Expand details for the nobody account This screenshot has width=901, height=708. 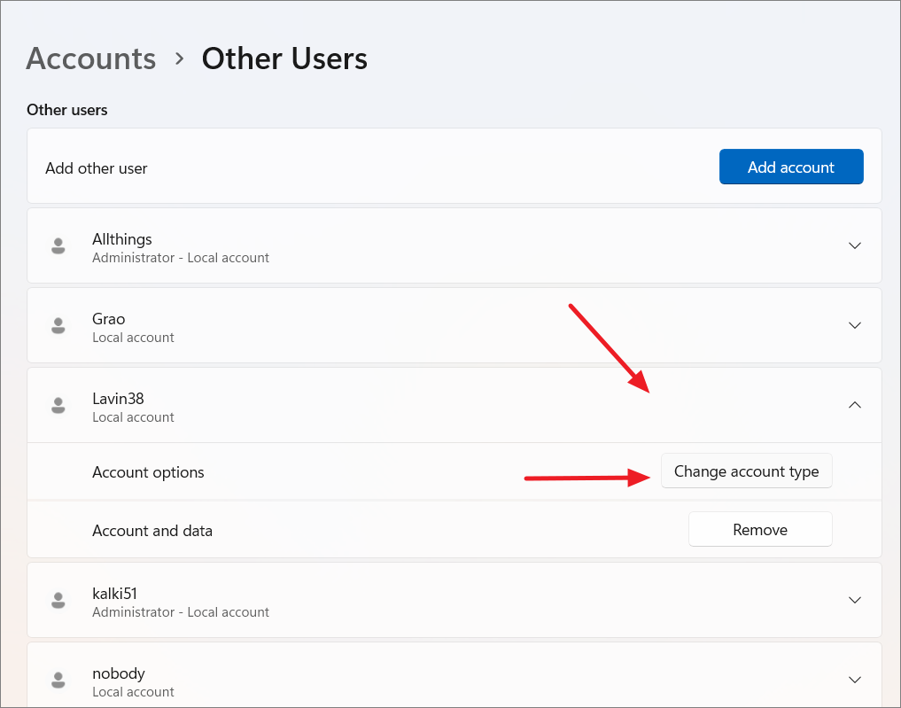coord(854,680)
